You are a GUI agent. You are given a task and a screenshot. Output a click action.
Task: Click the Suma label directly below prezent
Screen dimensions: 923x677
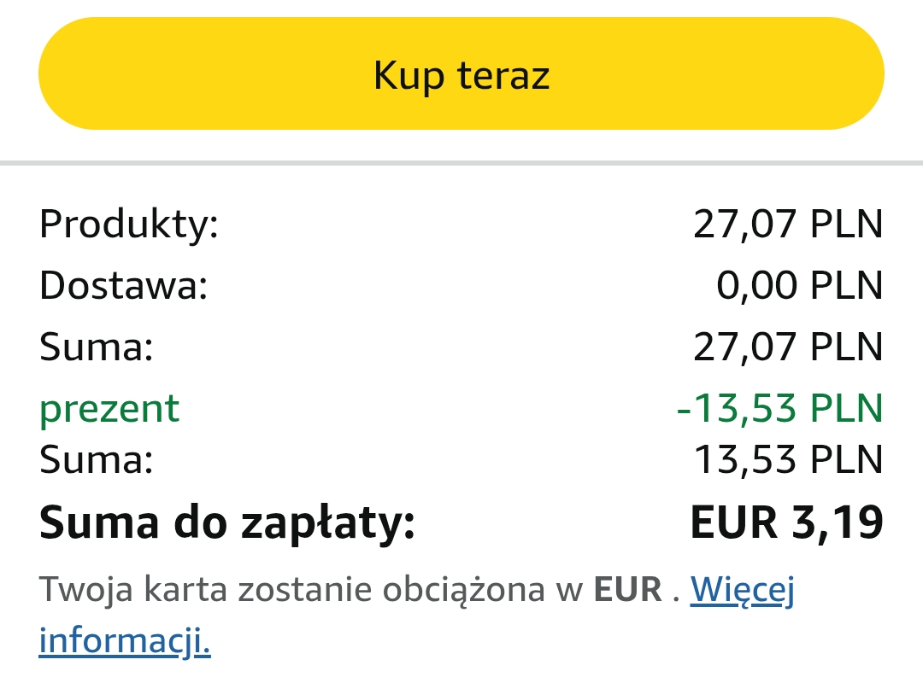pyautogui.click(x=97, y=460)
